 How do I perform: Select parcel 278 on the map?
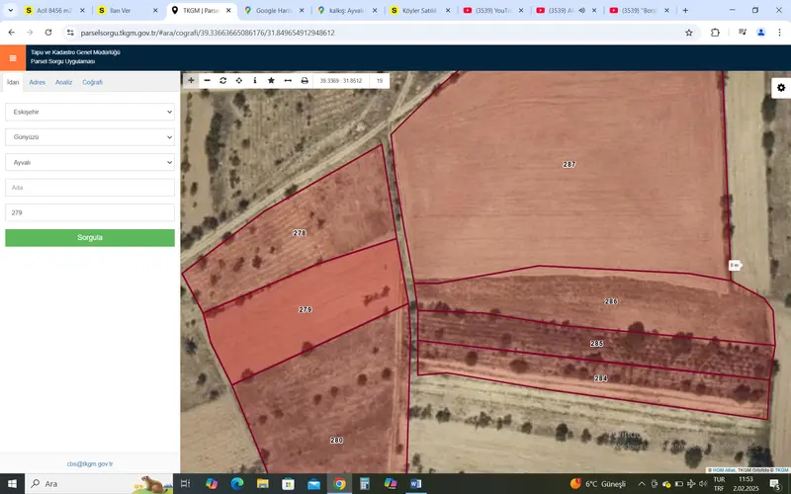coord(300,233)
